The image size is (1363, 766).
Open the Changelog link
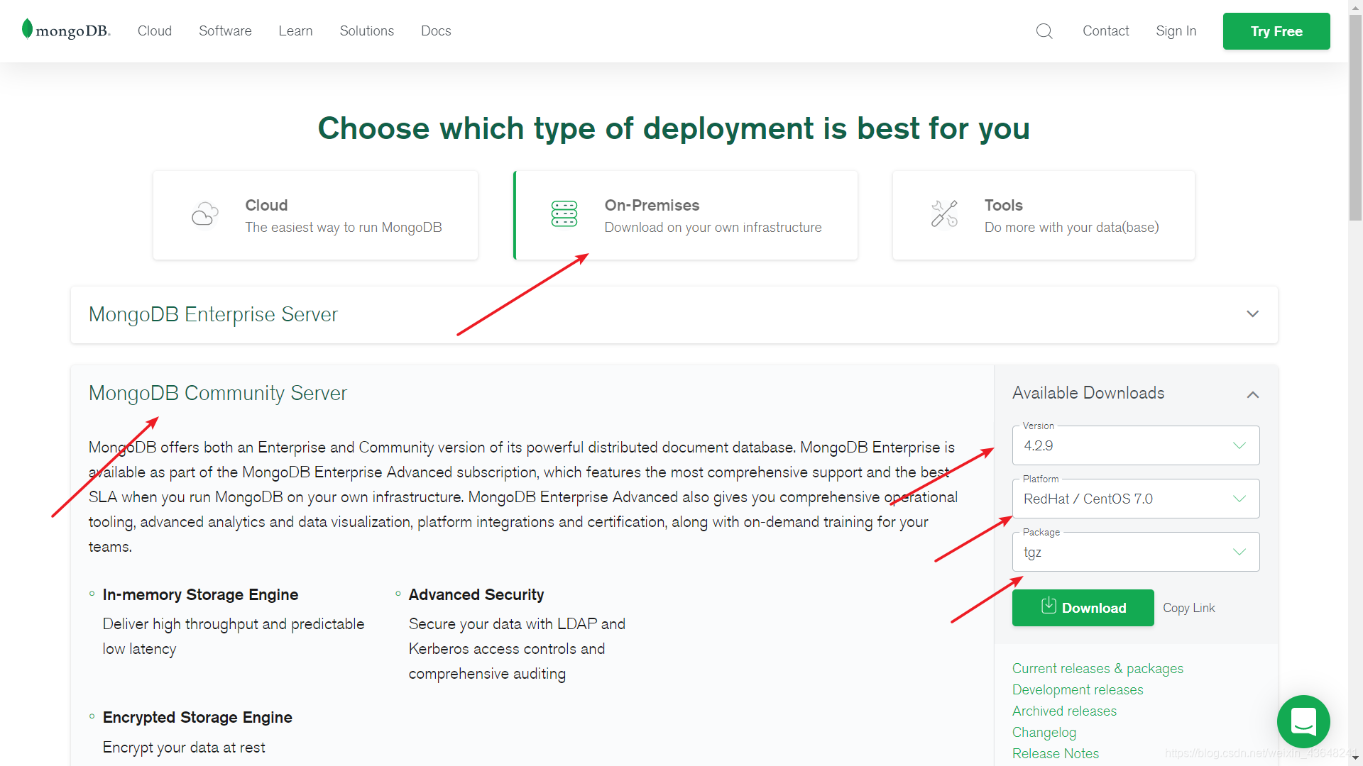click(1044, 732)
